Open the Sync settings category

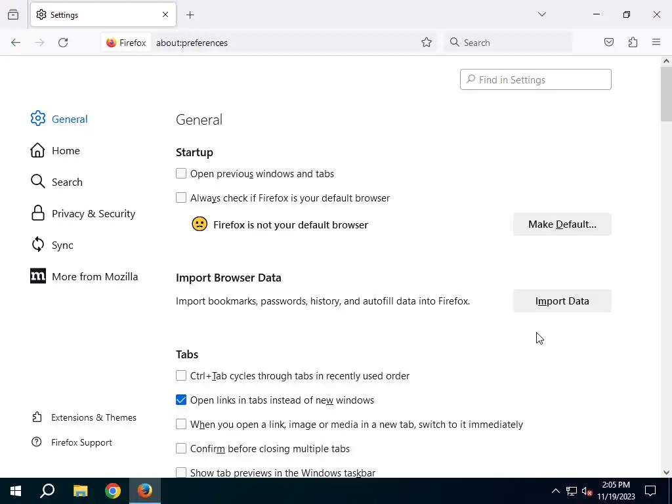coord(52,245)
